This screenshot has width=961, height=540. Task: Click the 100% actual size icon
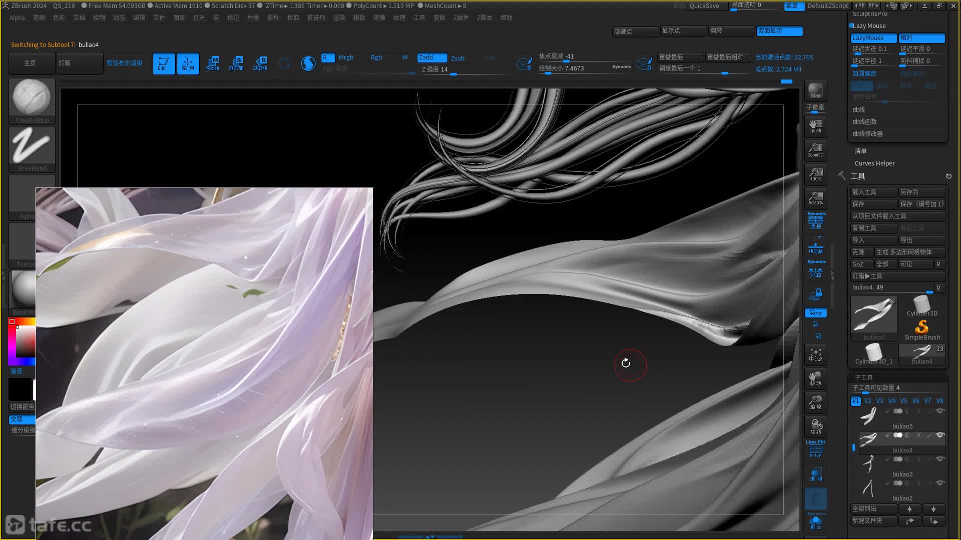point(815,174)
